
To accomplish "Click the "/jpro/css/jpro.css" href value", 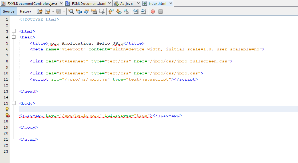I will click(174, 73).
